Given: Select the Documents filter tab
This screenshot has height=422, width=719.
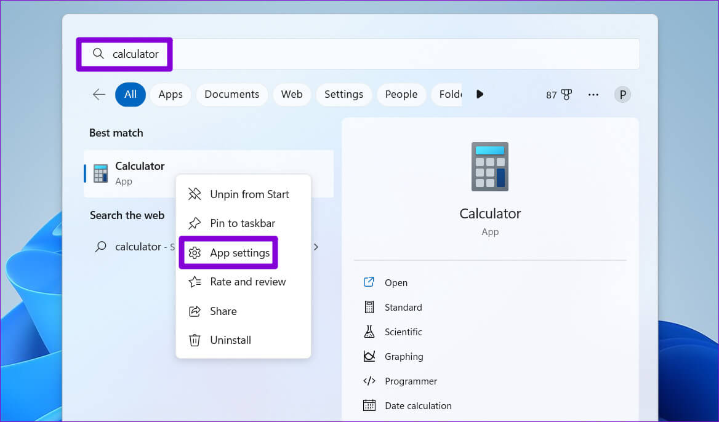Looking at the screenshot, I should click(231, 94).
